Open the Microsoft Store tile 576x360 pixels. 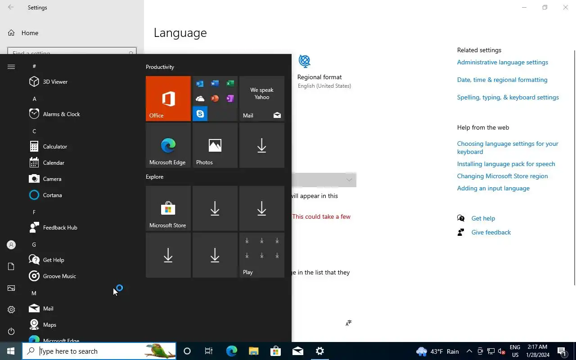click(168, 208)
